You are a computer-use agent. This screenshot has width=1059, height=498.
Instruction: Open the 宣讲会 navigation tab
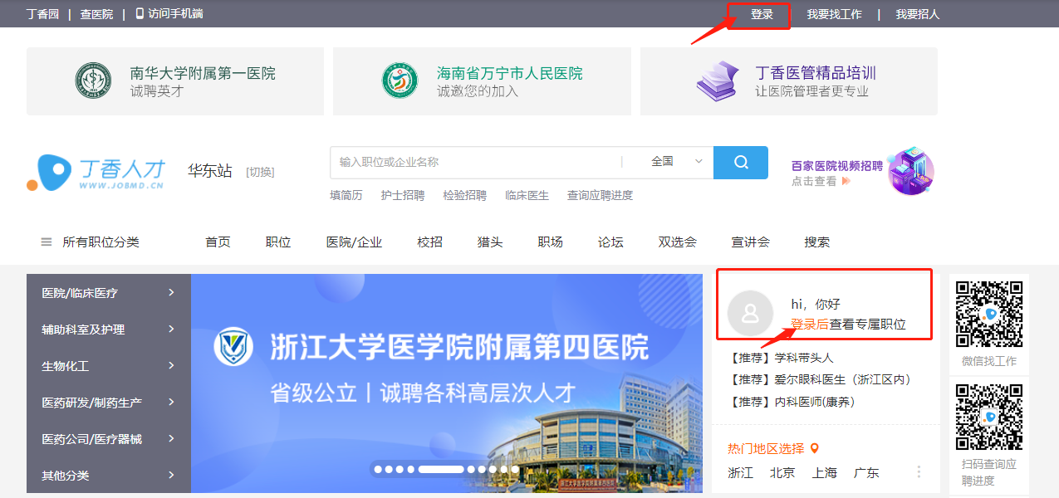point(751,242)
